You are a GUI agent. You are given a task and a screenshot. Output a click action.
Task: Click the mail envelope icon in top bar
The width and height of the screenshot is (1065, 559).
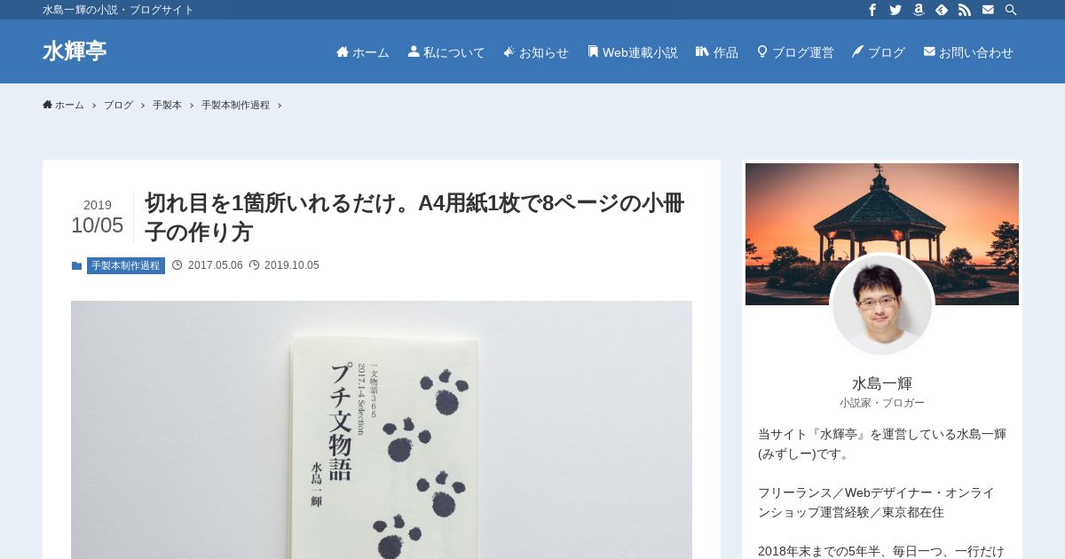(x=988, y=10)
